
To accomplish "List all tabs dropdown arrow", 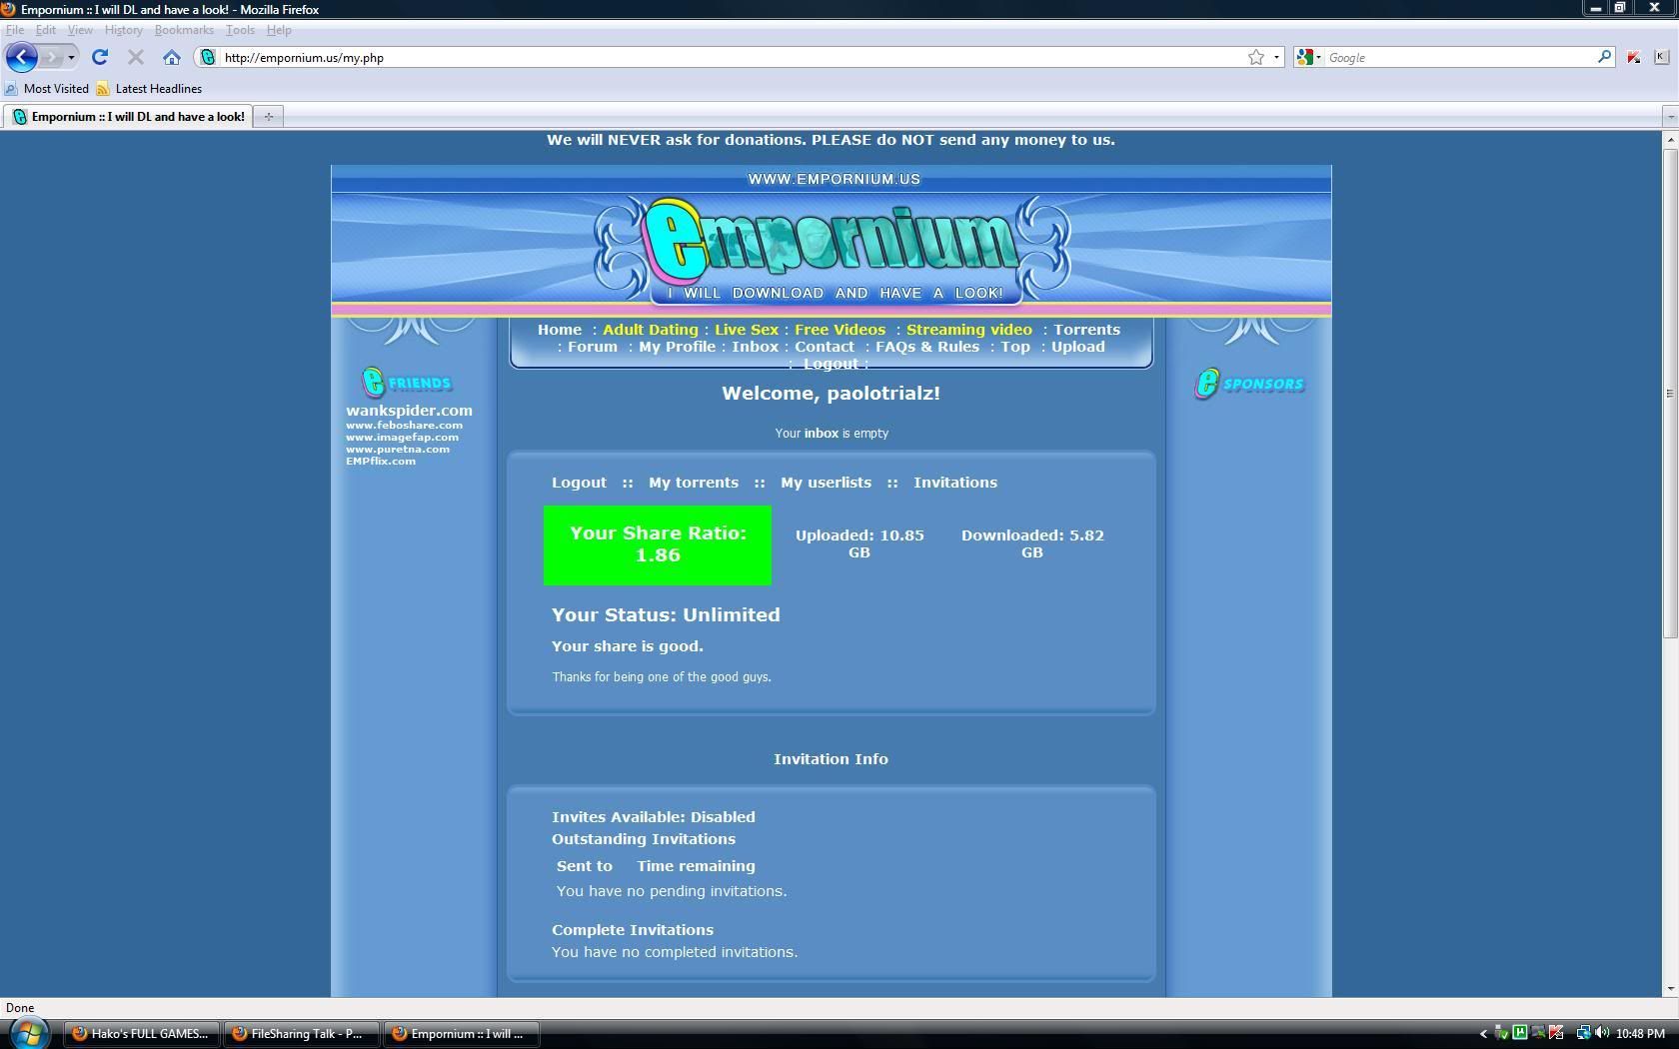I will click(1670, 117).
